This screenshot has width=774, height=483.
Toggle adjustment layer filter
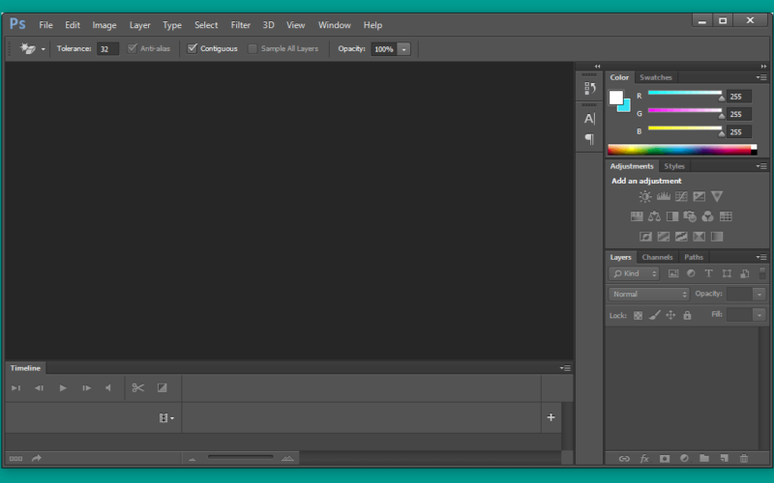click(691, 273)
